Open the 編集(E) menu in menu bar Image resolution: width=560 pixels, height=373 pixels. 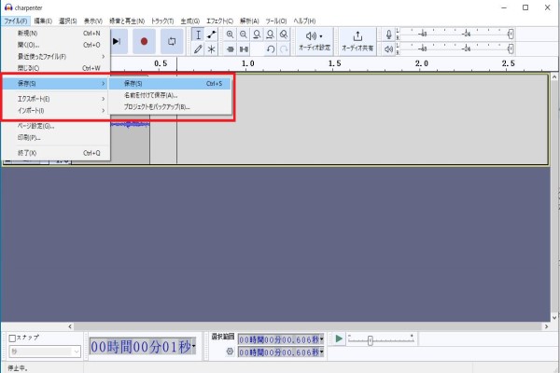click(x=43, y=20)
